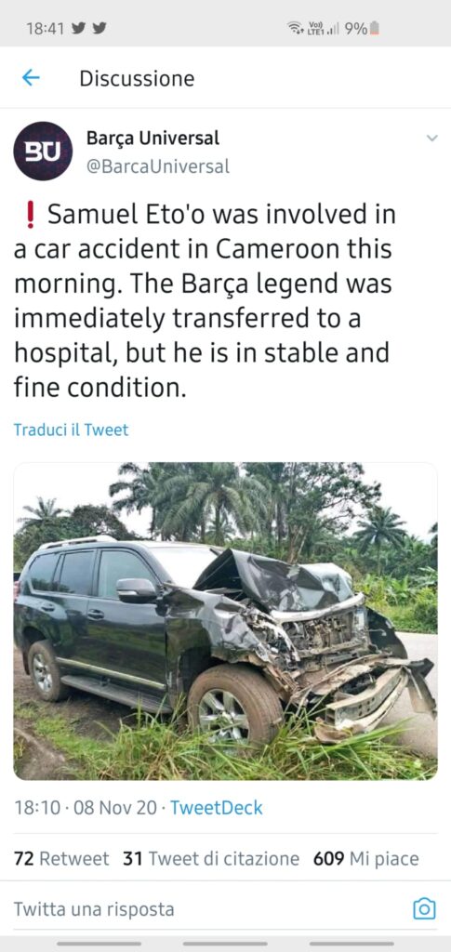View the 31 Tweet di citazione
This screenshot has height=952, width=451.
[211, 858]
